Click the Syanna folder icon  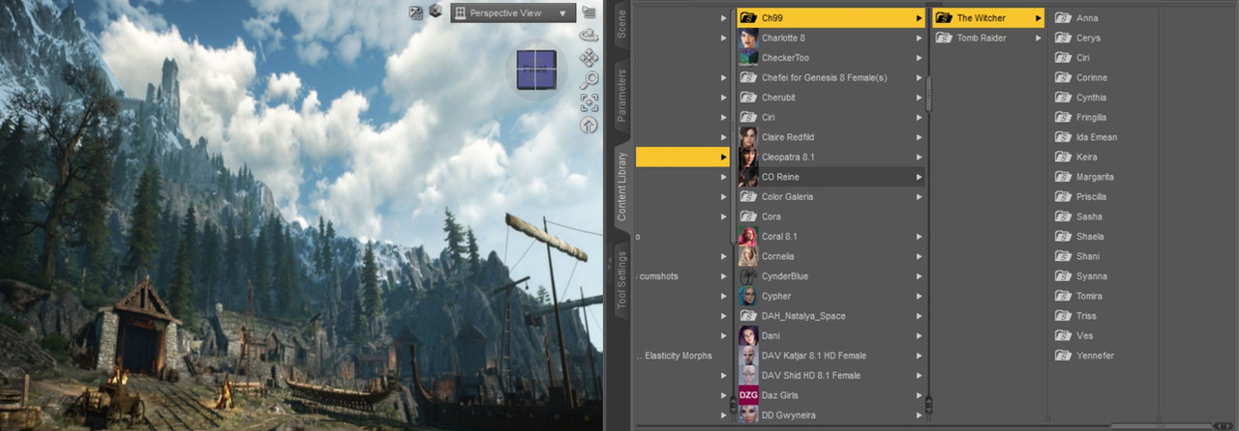(1063, 276)
